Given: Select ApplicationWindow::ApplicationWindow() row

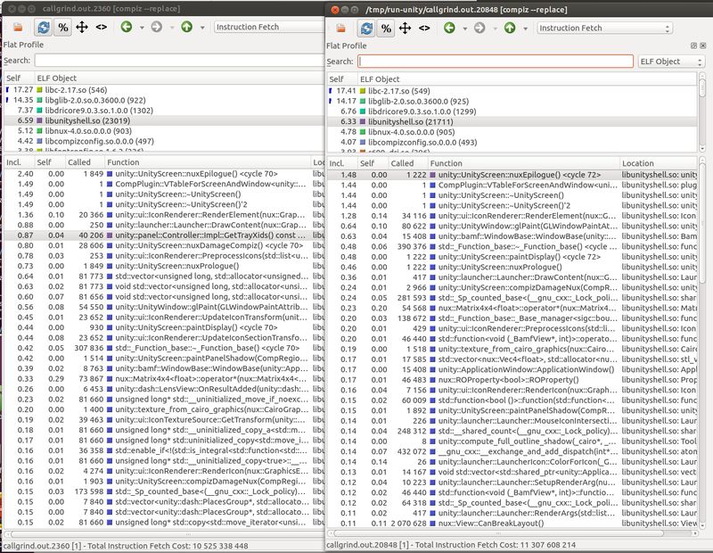Looking at the screenshot, I should pos(512,369).
